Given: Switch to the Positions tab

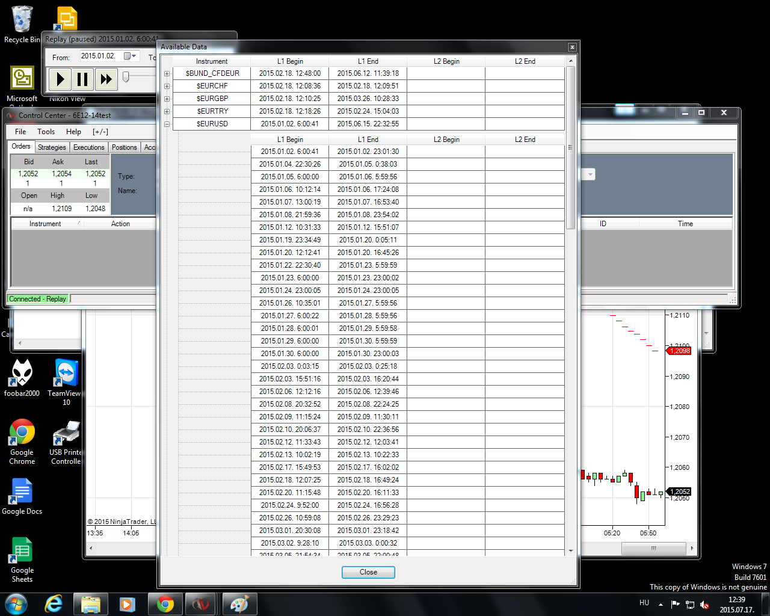Looking at the screenshot, I should coord(125,147).
